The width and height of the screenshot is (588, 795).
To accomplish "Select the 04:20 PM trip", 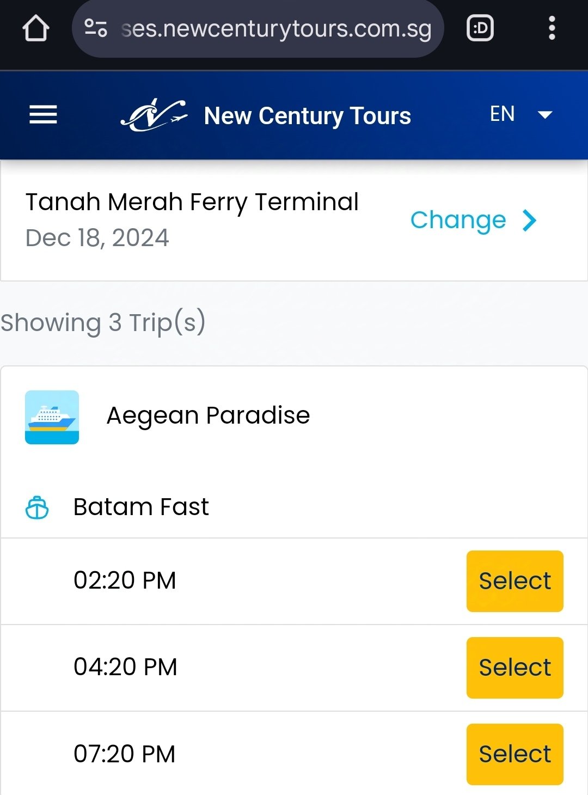I will click(514, 668).
